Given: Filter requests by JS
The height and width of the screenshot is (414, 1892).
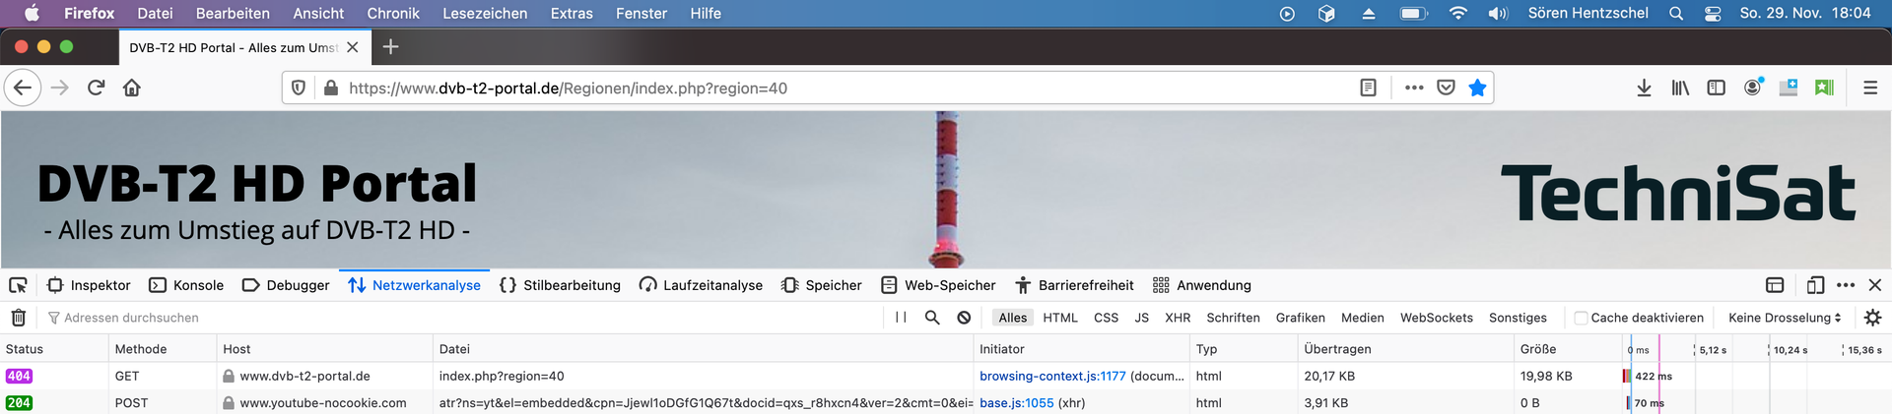Looking at the screenshot, I should tap(1141, 318).
